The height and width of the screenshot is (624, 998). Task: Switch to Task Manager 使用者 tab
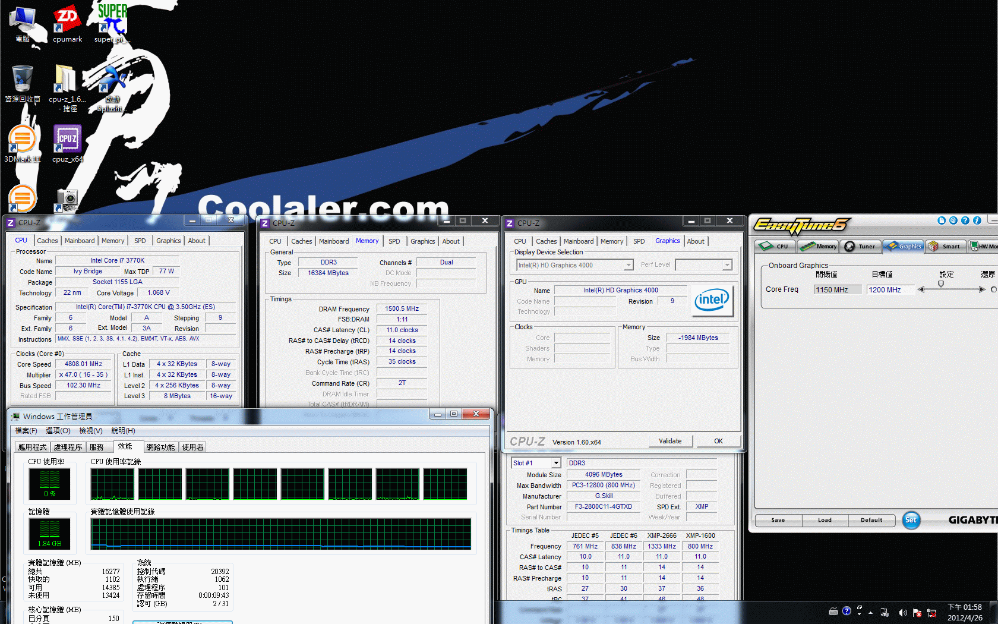[192, 447]
